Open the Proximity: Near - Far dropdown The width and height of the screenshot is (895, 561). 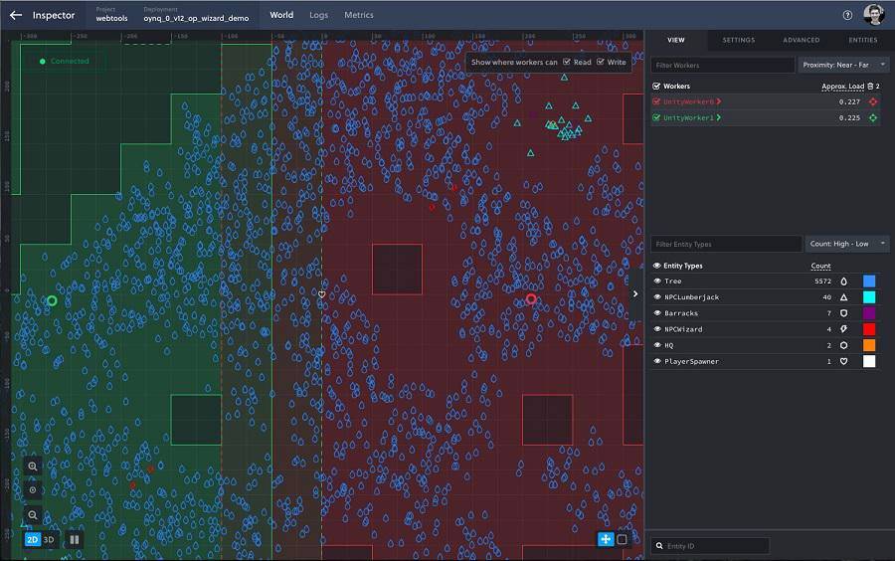(843, 65)
